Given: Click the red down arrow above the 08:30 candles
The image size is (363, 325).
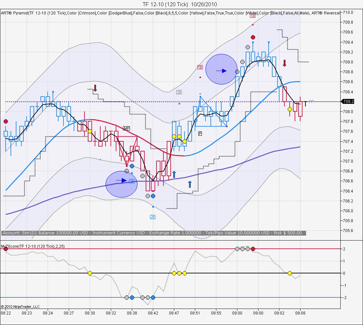Looking at the screenshot, I should click(x=95, y=88).
